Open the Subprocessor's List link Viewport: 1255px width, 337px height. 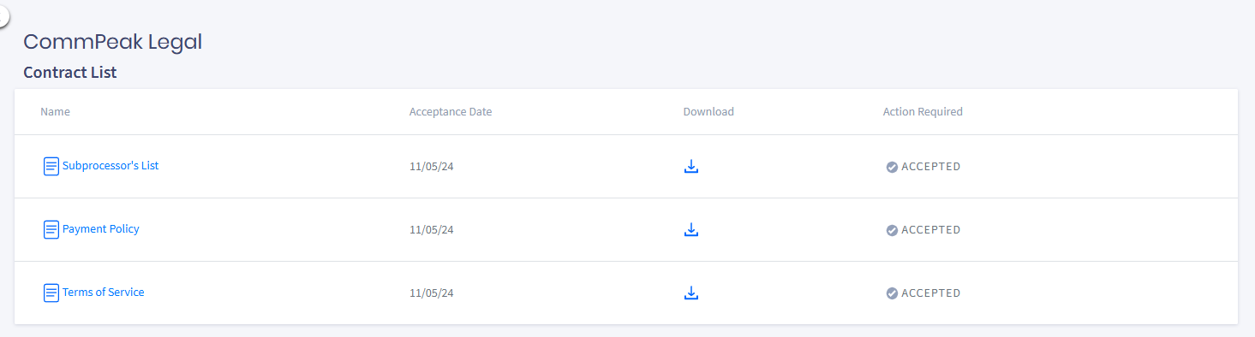pyautogui.click(x=111, y=166)
